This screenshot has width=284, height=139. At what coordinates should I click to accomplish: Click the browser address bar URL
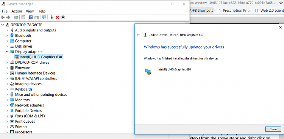233,3
